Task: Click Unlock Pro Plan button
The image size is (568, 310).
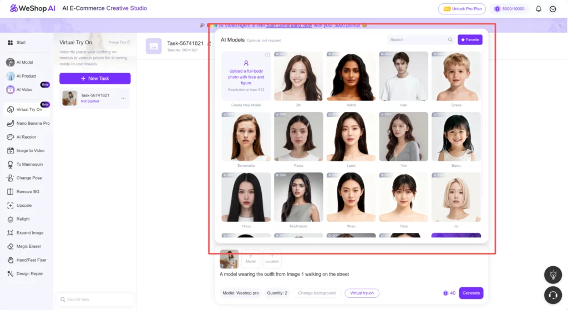Action: [463, 9]
